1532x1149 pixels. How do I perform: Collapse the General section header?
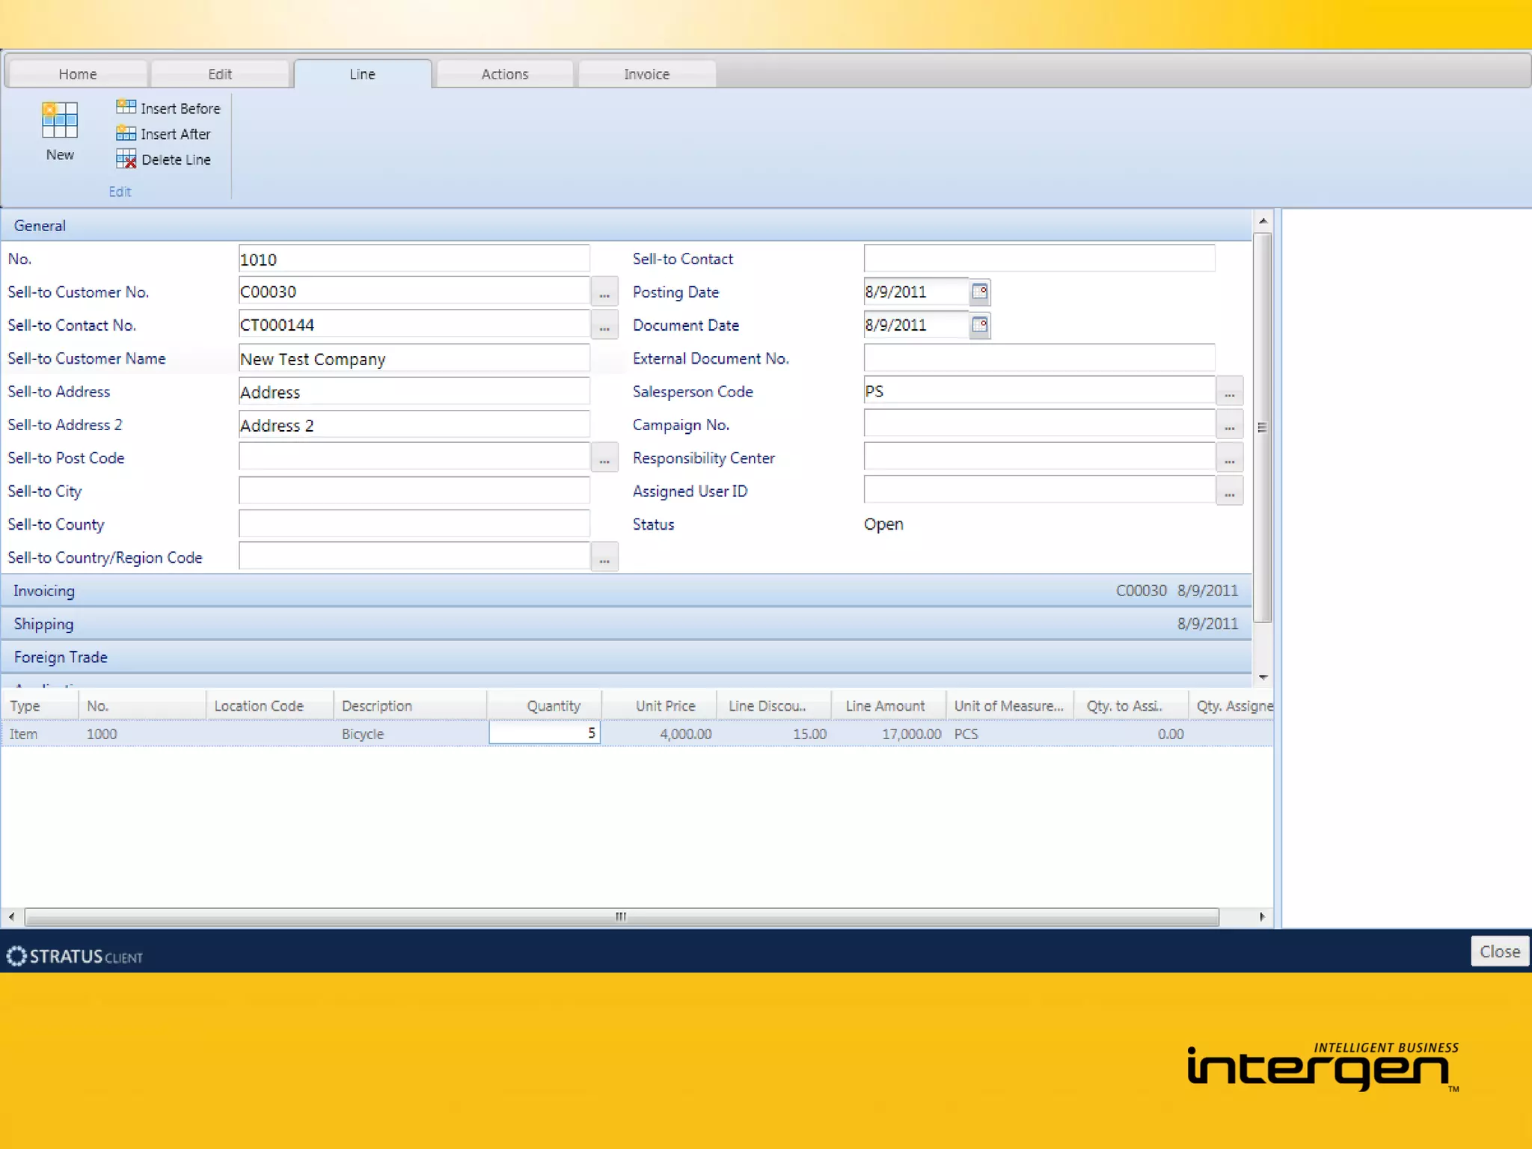(x=626, y=225)
